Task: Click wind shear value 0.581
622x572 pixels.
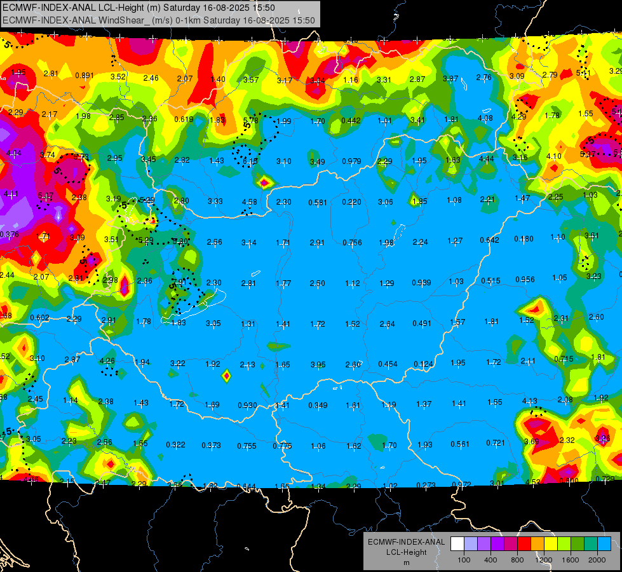Action: click(318, 203)
